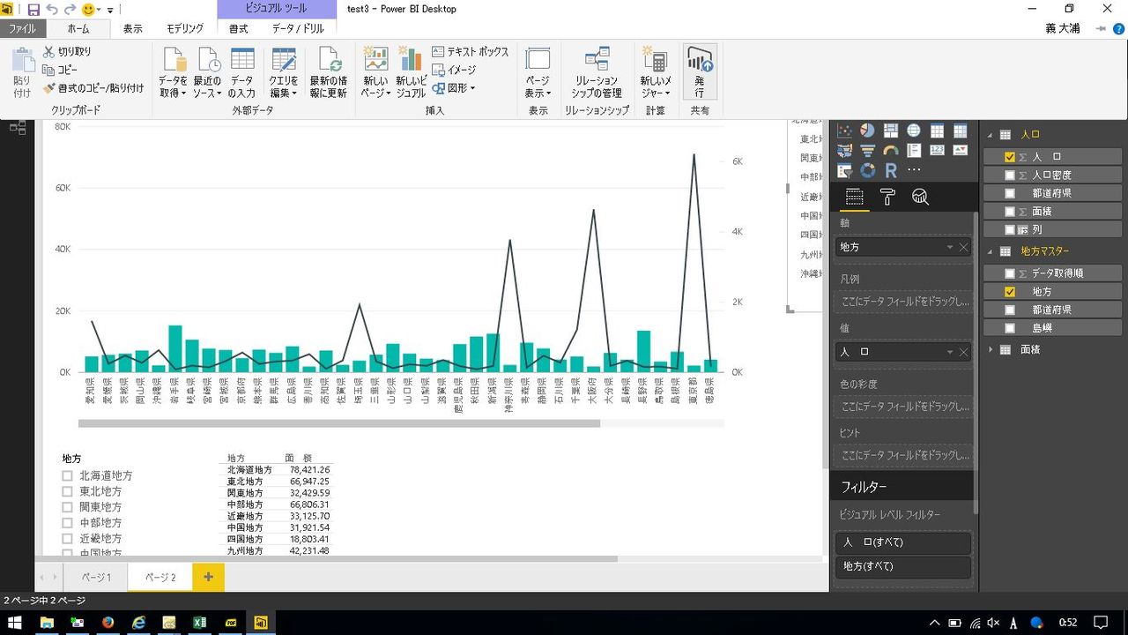
Task: Add a new visual with 新しいビジュアル
Action: [410, 72]
